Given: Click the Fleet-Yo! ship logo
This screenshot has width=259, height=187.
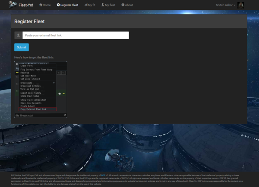Looking at the screenshot, I should pyautogui.click(x=7, y=5).
